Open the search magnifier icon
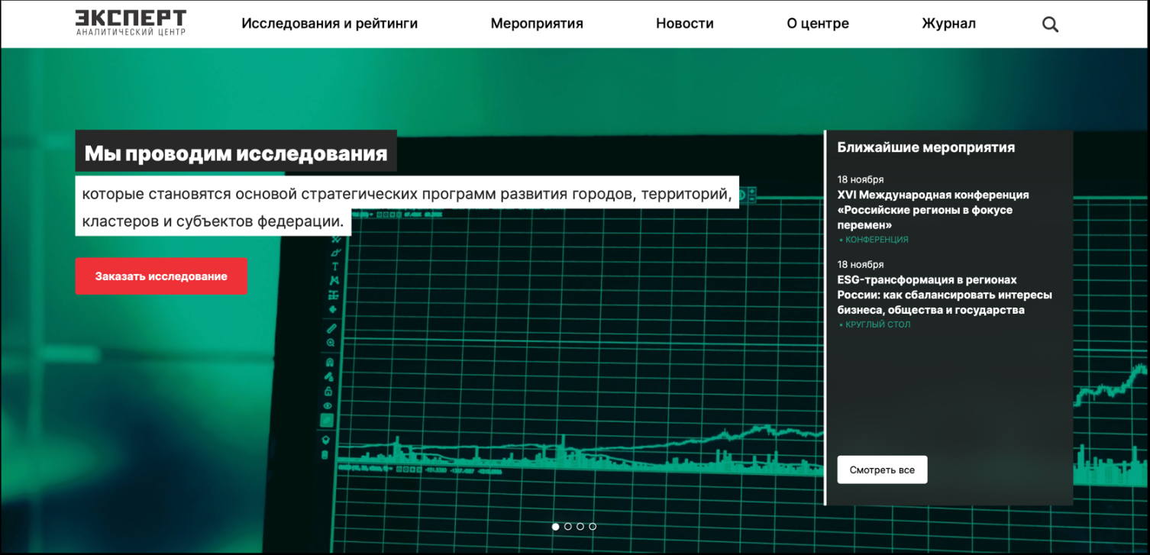Image resolution: width=1150 pixels, height=555 pixels. (x=1050, y=24)
